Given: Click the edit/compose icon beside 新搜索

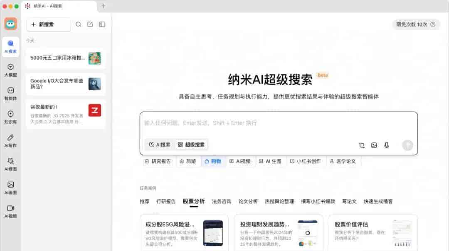Looking at the screenshot, I should [90, 24].
